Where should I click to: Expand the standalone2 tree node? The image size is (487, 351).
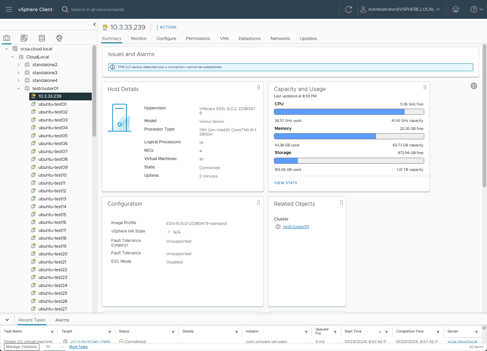18,65
